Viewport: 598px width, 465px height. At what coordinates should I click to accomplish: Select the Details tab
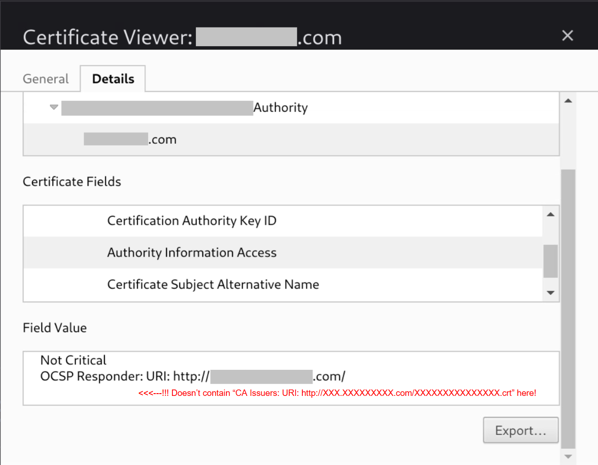click(x=113, y=79)
